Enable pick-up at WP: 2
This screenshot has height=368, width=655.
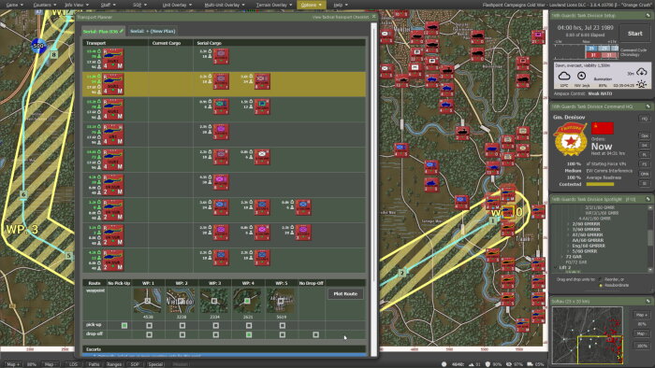182,325
